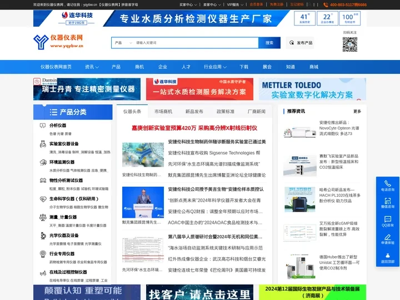Open the 连华科技 top banner ad
The image size is (400, 300).
200,18
